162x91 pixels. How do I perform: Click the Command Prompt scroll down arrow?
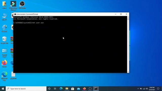click(128, 72)
